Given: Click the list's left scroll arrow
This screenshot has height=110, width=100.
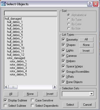Looking at the screenshot, I should [x=6, y=87].
